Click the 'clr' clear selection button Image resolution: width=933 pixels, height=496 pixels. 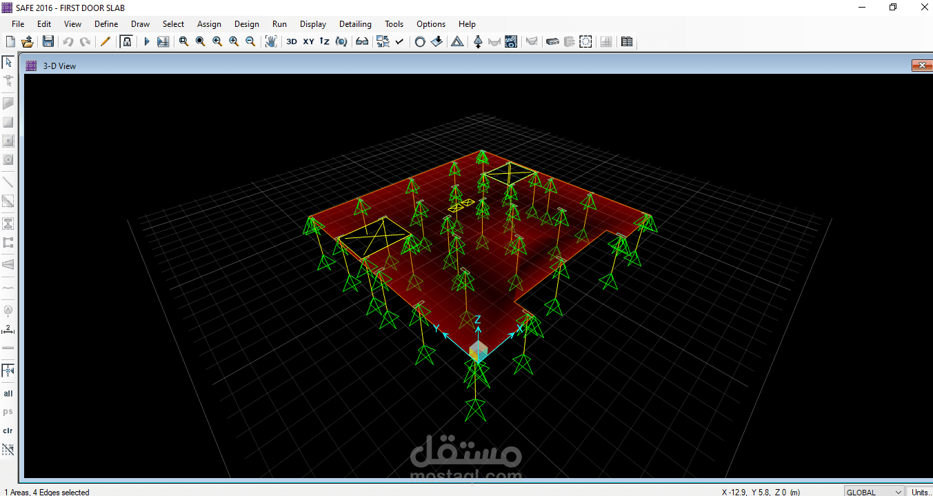point(8,430)
